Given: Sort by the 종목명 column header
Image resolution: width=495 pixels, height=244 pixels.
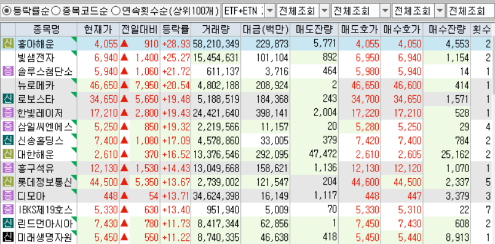Looking at the screenshot, I should click(46, 30).
